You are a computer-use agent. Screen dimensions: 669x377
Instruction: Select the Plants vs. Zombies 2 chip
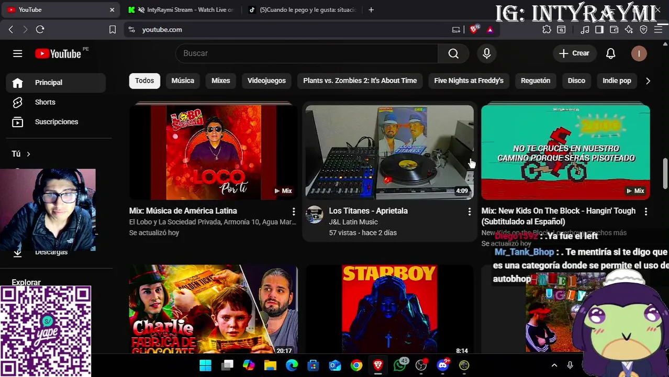click(x=360, y=81)
